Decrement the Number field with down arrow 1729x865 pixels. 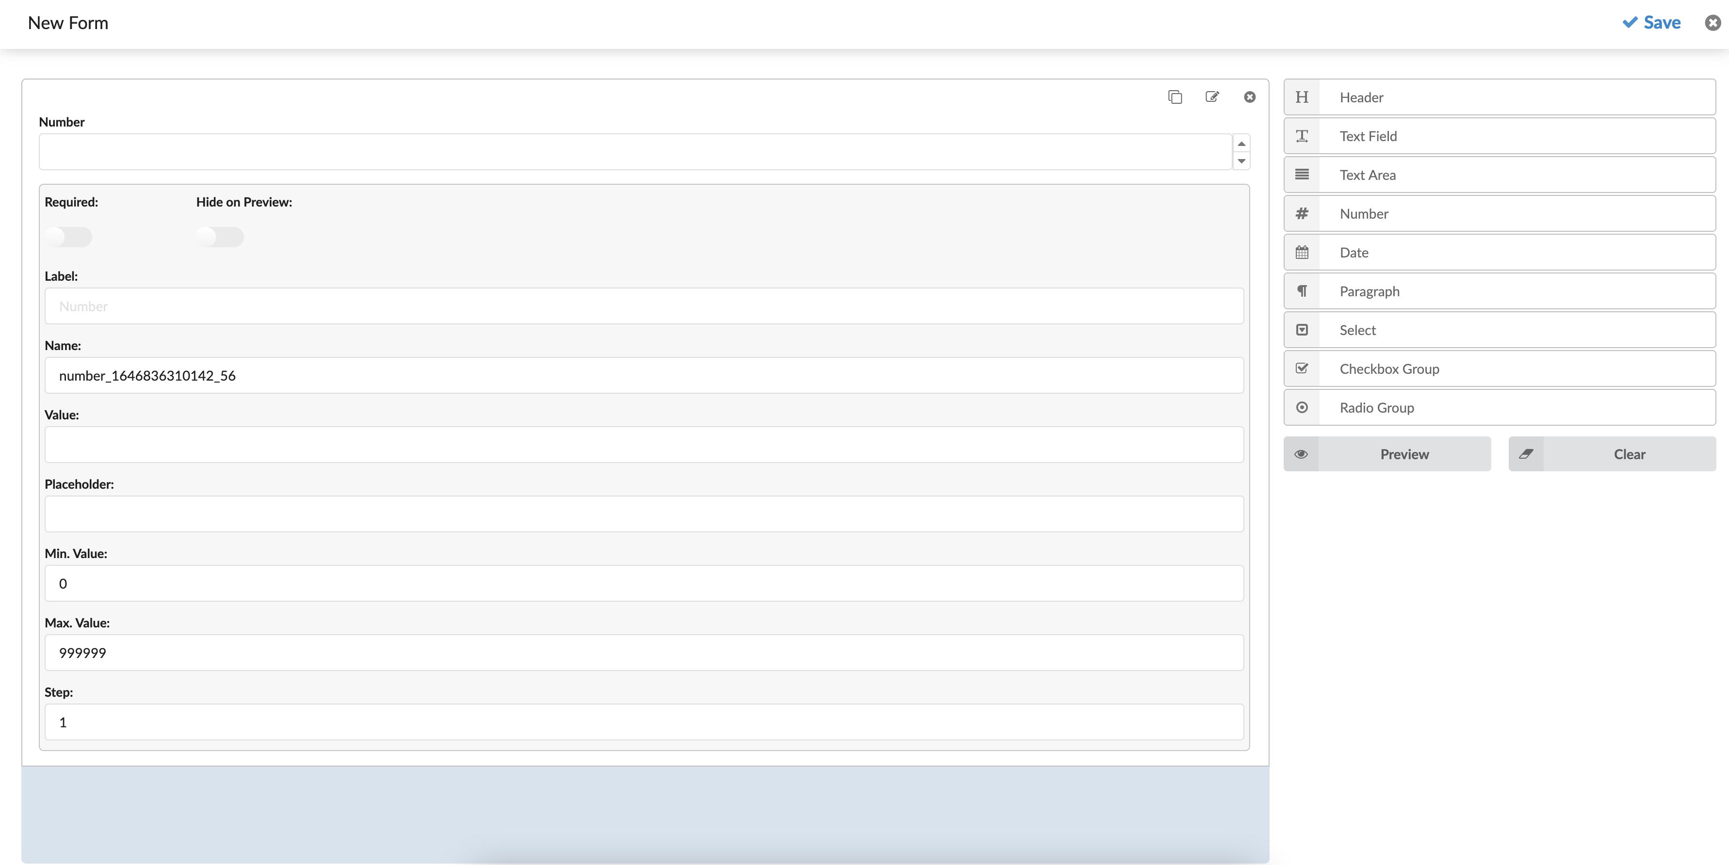click(x=1242, y=161)
